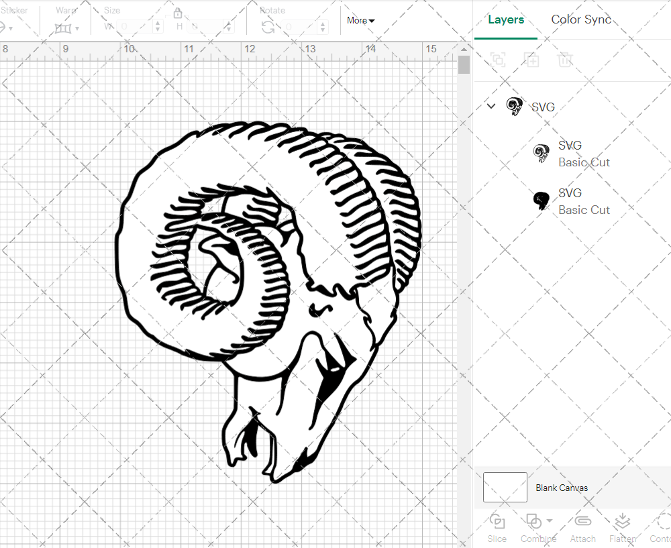Screen dimensions: 671x548
Task: Click the Combine tool
Action: pos(537,529)
